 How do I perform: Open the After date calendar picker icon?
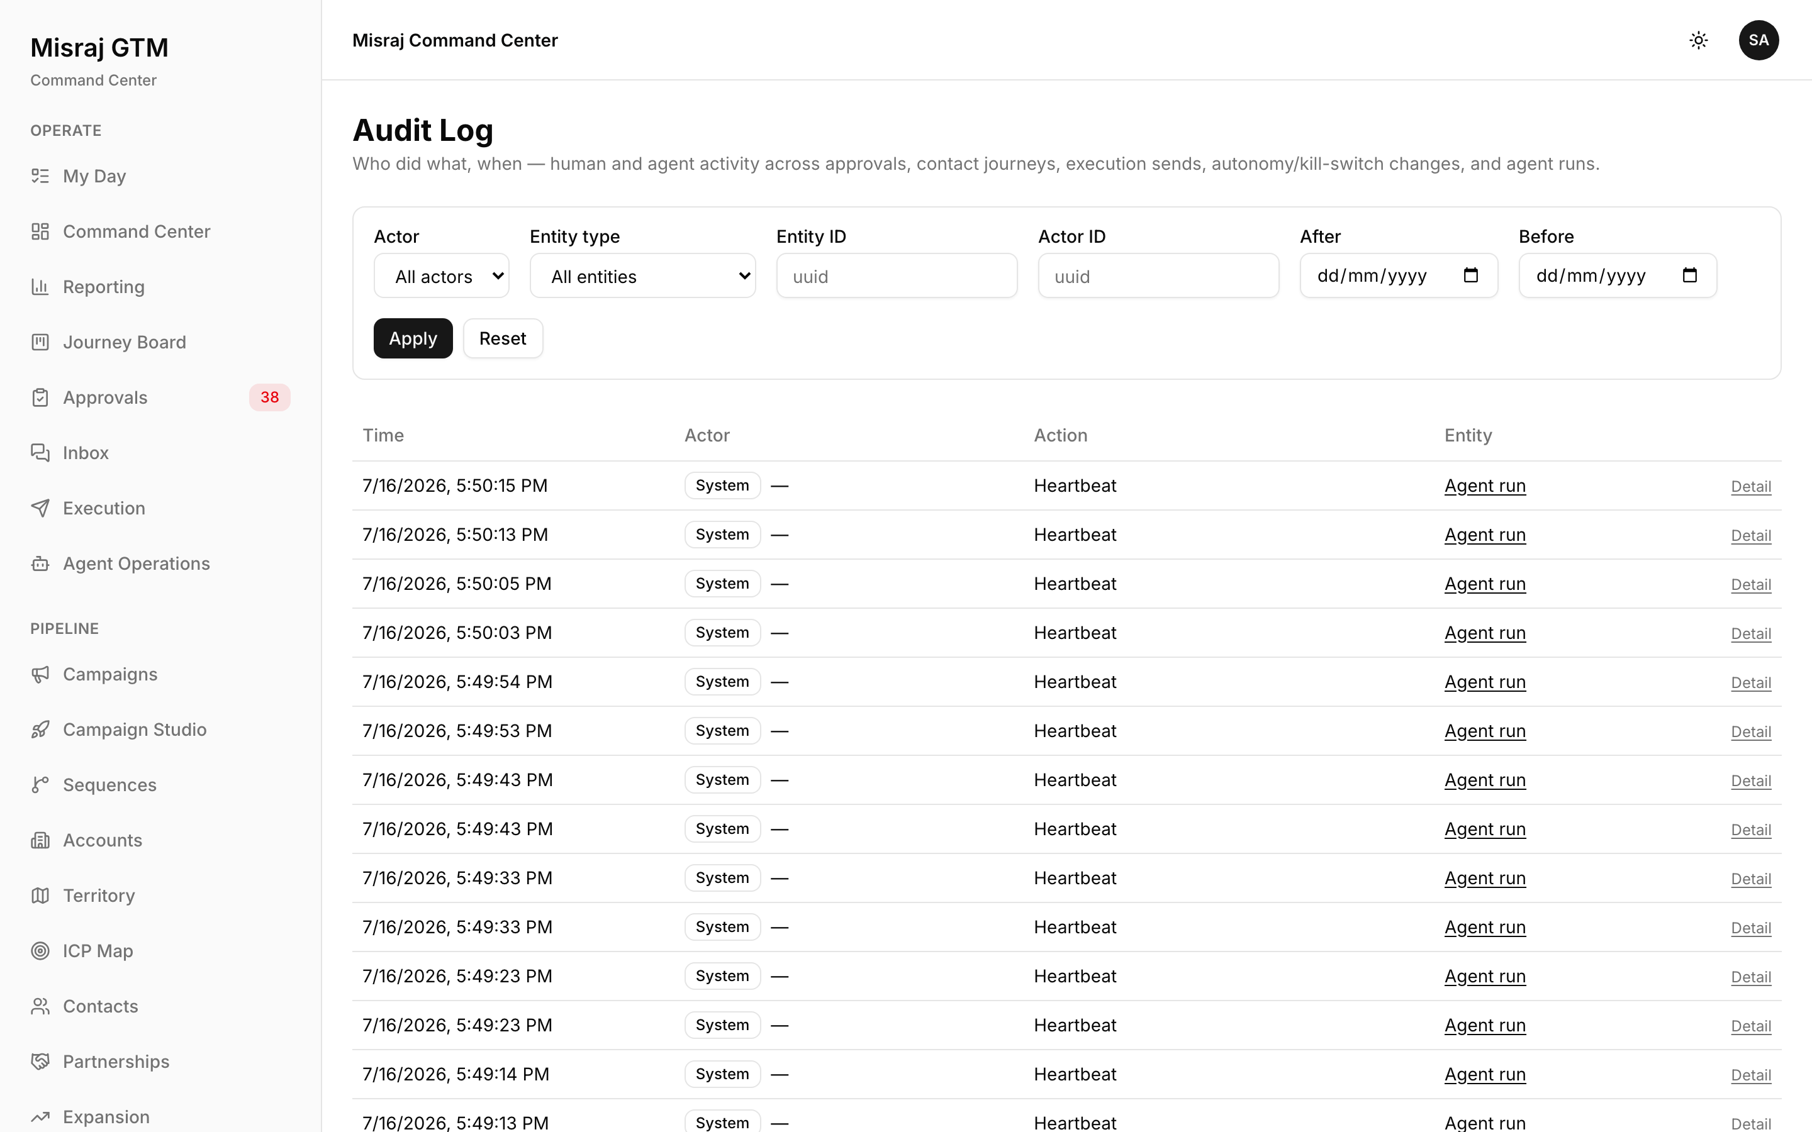1470,275
